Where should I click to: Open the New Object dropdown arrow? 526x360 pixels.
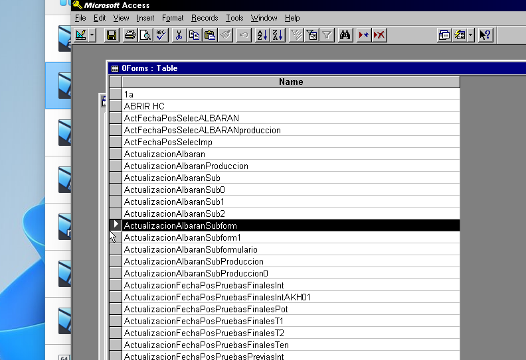[470, 35]
